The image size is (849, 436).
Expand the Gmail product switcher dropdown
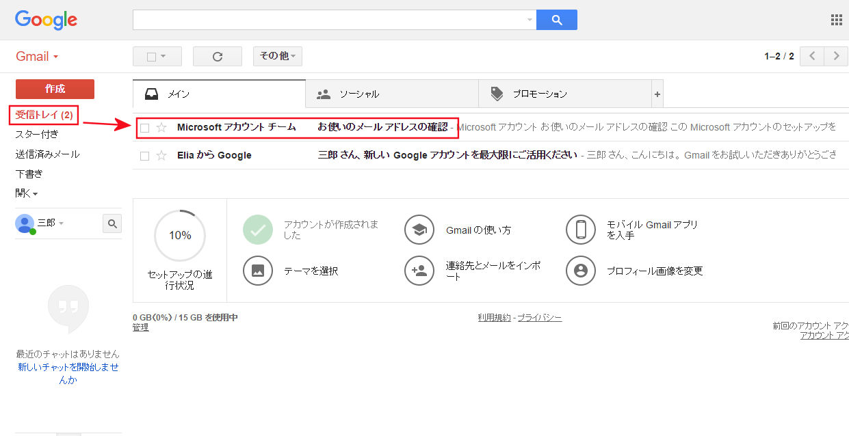[x=37, y=57]
